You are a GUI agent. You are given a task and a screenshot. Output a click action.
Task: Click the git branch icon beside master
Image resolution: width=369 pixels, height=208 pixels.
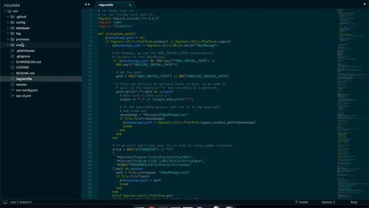point(296,202)
